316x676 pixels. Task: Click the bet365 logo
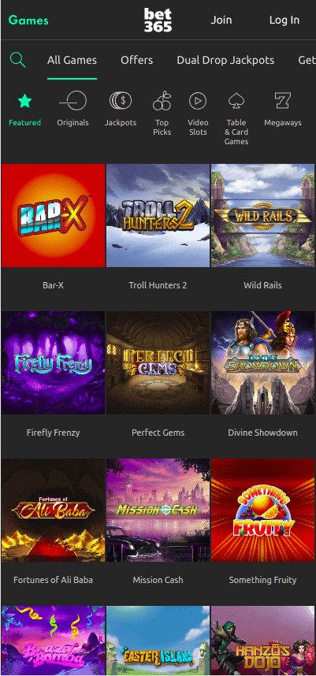[158, 20]
